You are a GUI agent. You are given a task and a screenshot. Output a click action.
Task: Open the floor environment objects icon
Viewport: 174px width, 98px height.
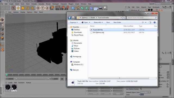click(96, 8)
